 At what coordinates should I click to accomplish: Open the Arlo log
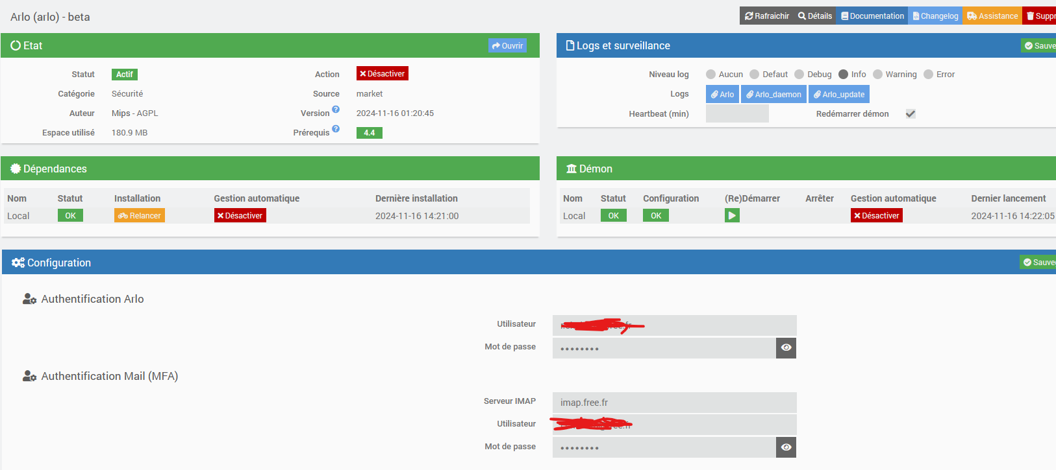722,94
